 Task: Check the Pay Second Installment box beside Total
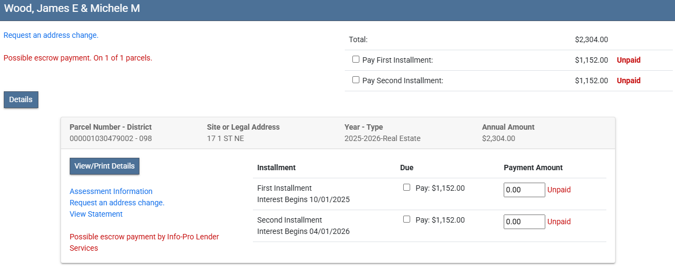pyautogui.click(x=356, y=80)
